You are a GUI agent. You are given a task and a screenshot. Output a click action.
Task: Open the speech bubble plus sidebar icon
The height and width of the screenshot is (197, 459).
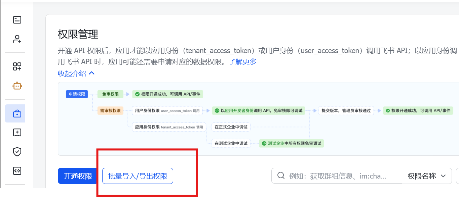[x=17, y=133]
